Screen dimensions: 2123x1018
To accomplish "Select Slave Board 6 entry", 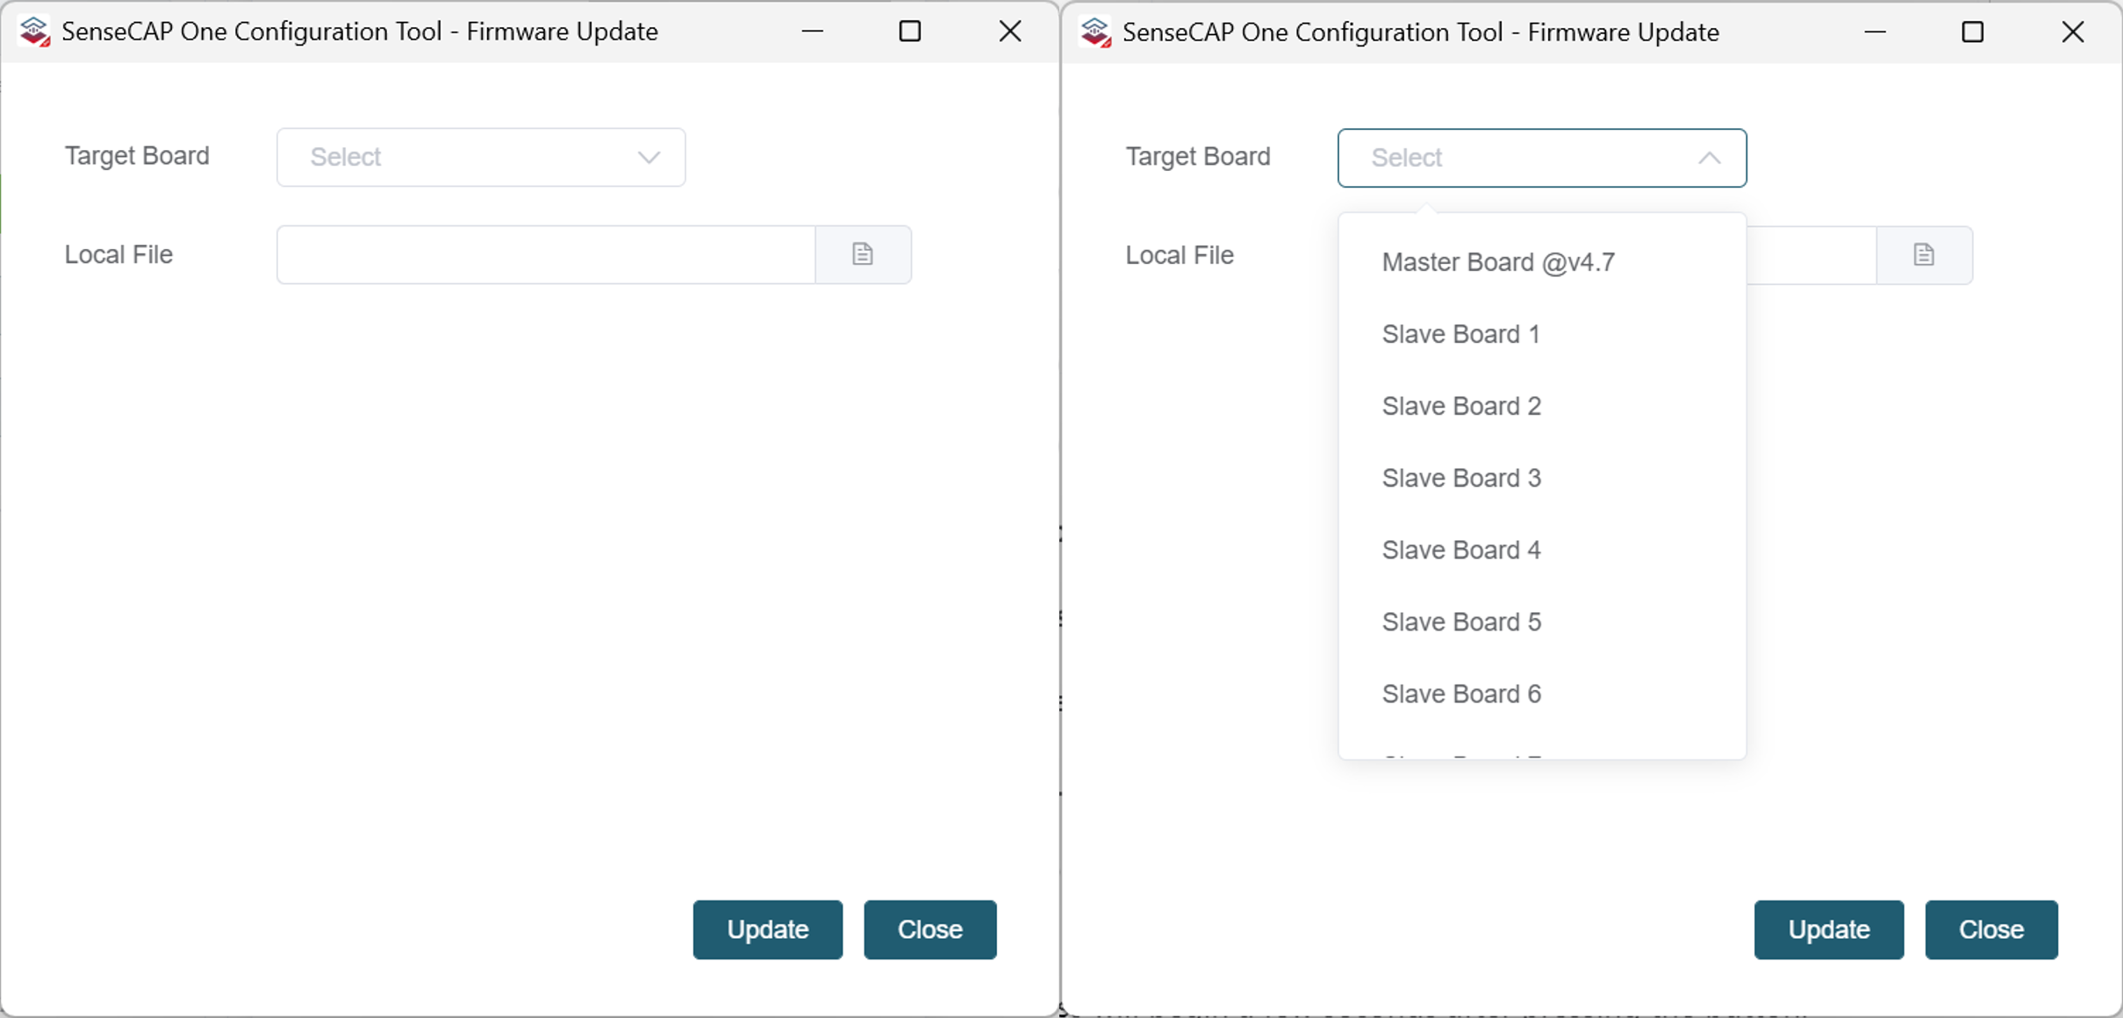I will pos(1461,694).
